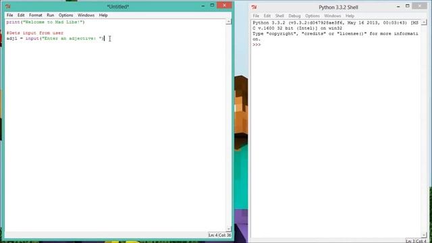This screenshot has width=432, height=243.
Task: Click the >>> prompt in Python Shell
Action: pos(256,45)
